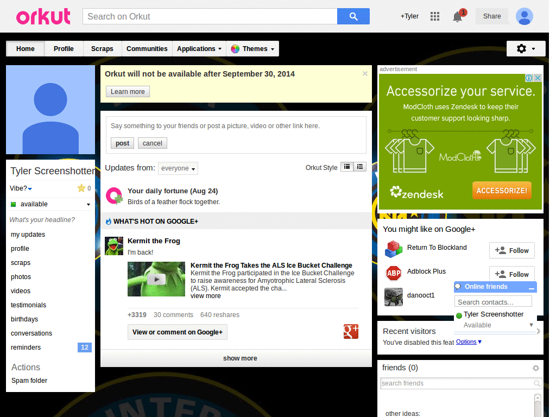Click the Vibe star icon
This screenshot has width=556, height=417.
coord(81,188)
